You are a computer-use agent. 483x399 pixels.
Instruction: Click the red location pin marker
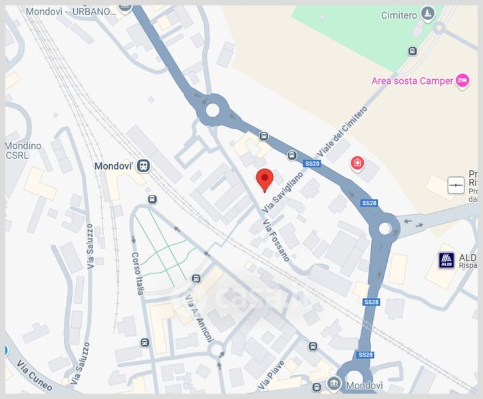click(x=265, y=180)
